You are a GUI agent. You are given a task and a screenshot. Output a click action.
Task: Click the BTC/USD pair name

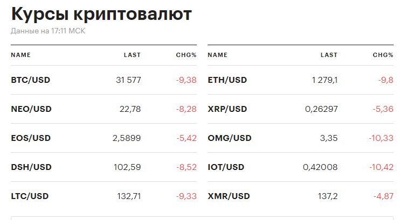(x=30, y=80)
